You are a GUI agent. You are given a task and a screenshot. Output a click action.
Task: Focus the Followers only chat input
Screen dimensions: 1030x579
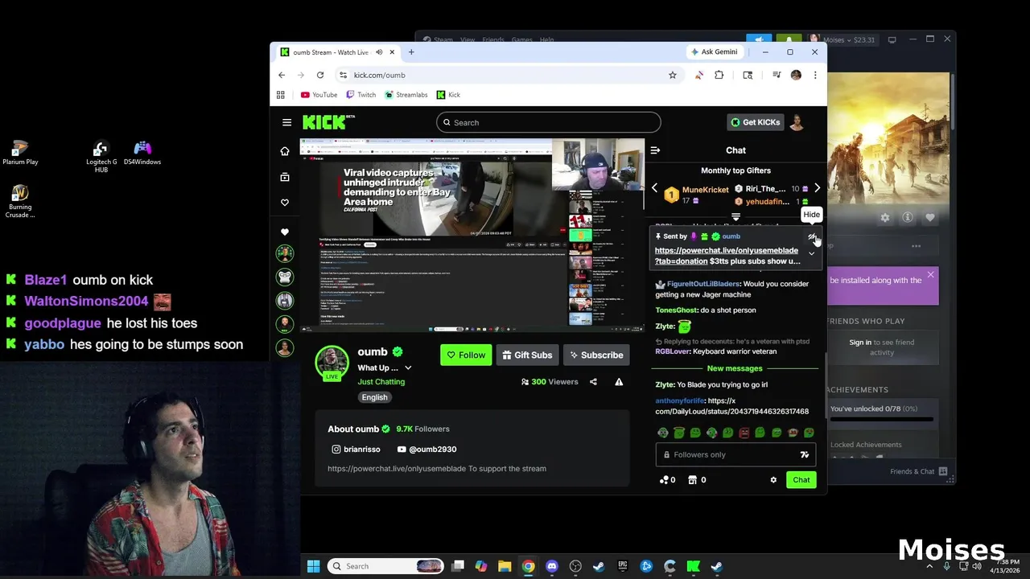coord(736,455)
